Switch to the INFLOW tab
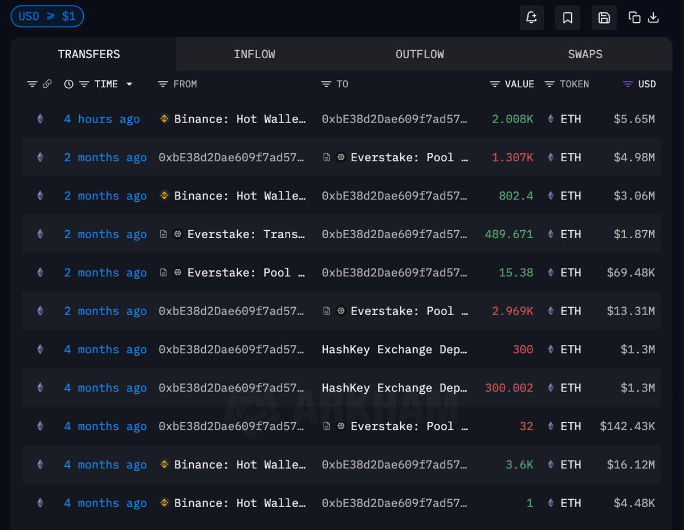The width and height of the screenshot is (684, 530). pos(254,54)
